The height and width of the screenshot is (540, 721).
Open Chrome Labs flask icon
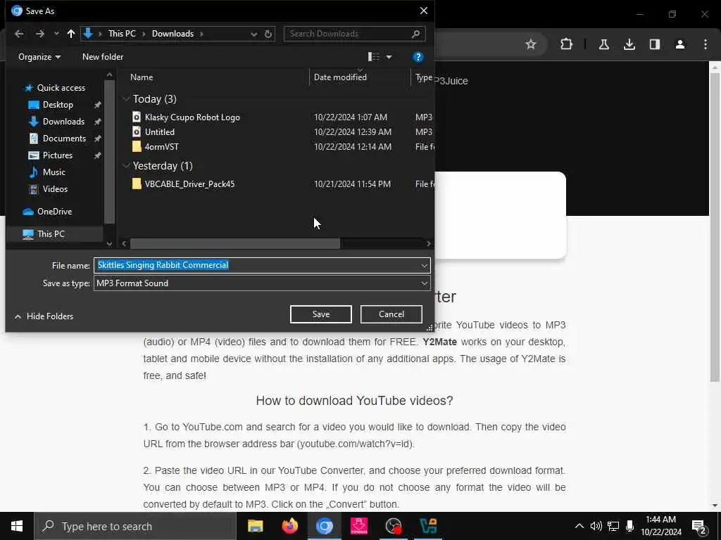(604, 44)
